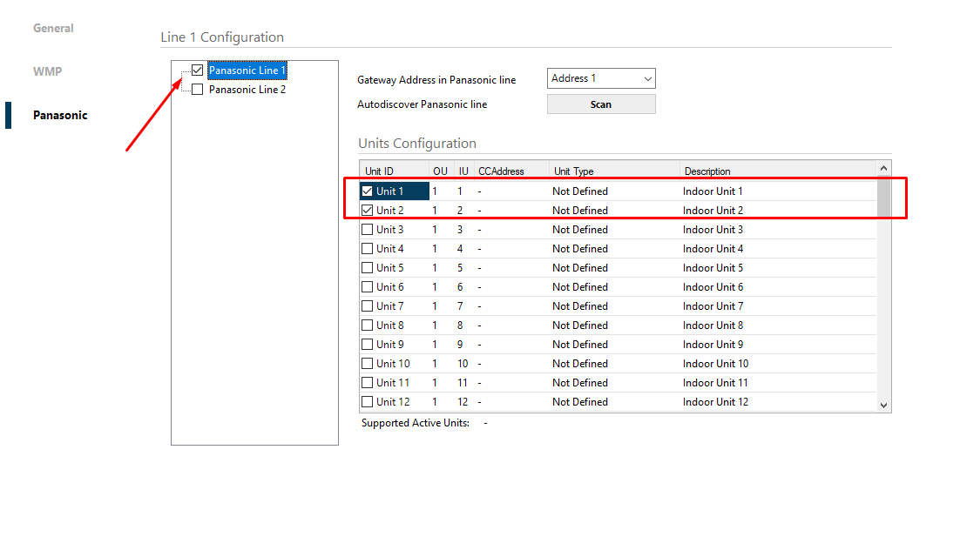
Task: Tick the Unit 12 checkbox
Action: pos(368,402)
